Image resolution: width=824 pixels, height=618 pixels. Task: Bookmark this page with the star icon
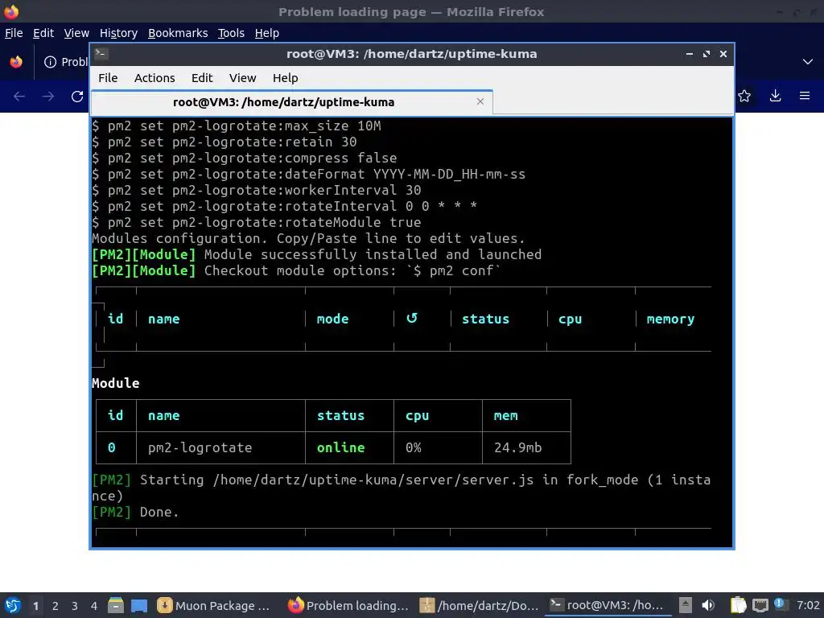tap(744, 96)
